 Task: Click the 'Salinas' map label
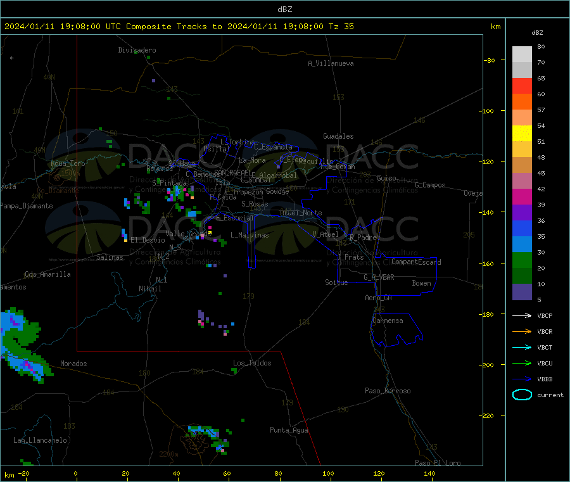coord(110,257)
